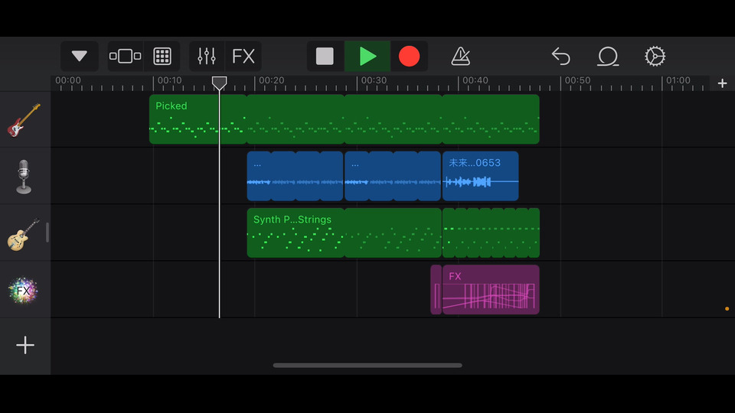735x413 pixels.
Task: Open song settings gear
Action: 655,56
